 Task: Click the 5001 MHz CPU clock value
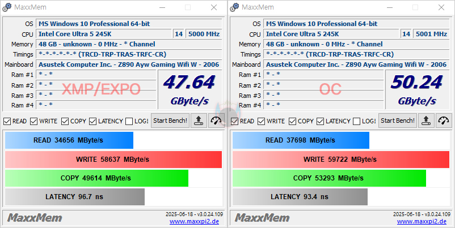point(432,34)
